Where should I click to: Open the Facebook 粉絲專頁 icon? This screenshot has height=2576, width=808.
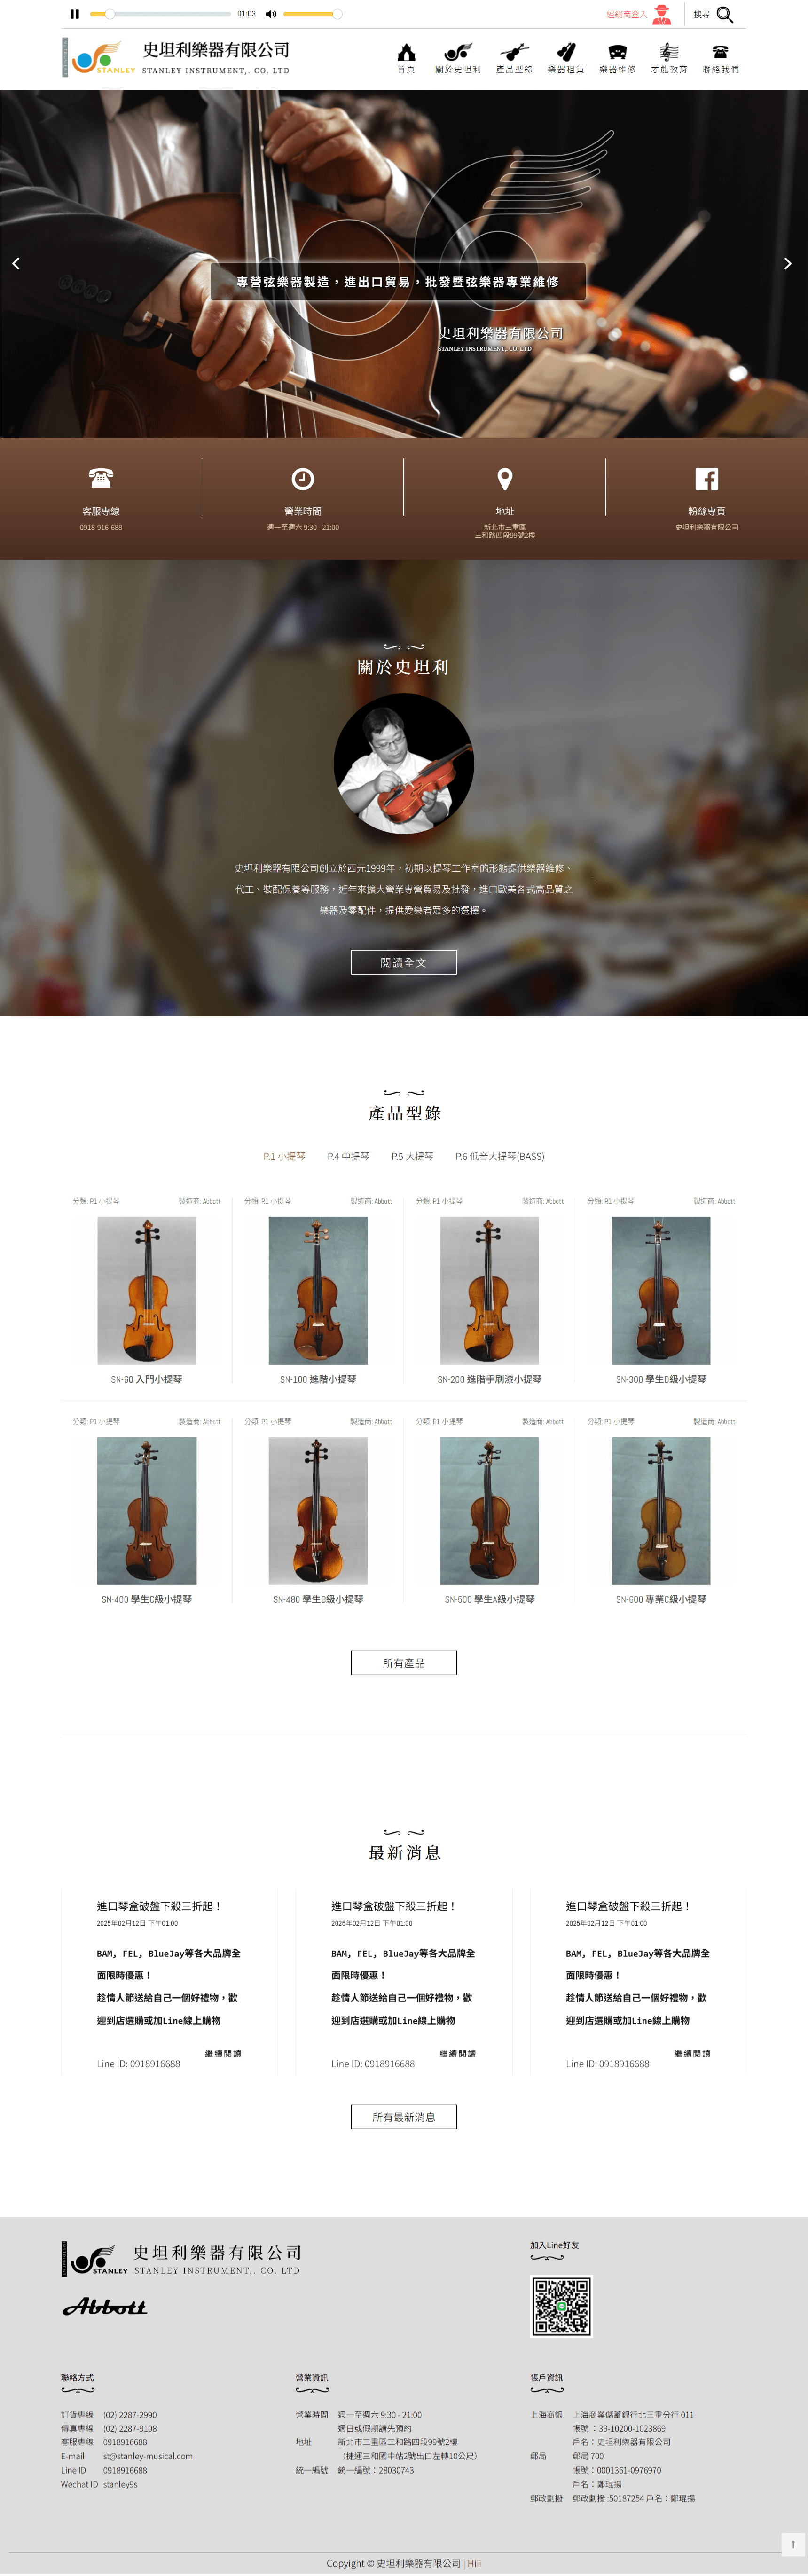707,479
